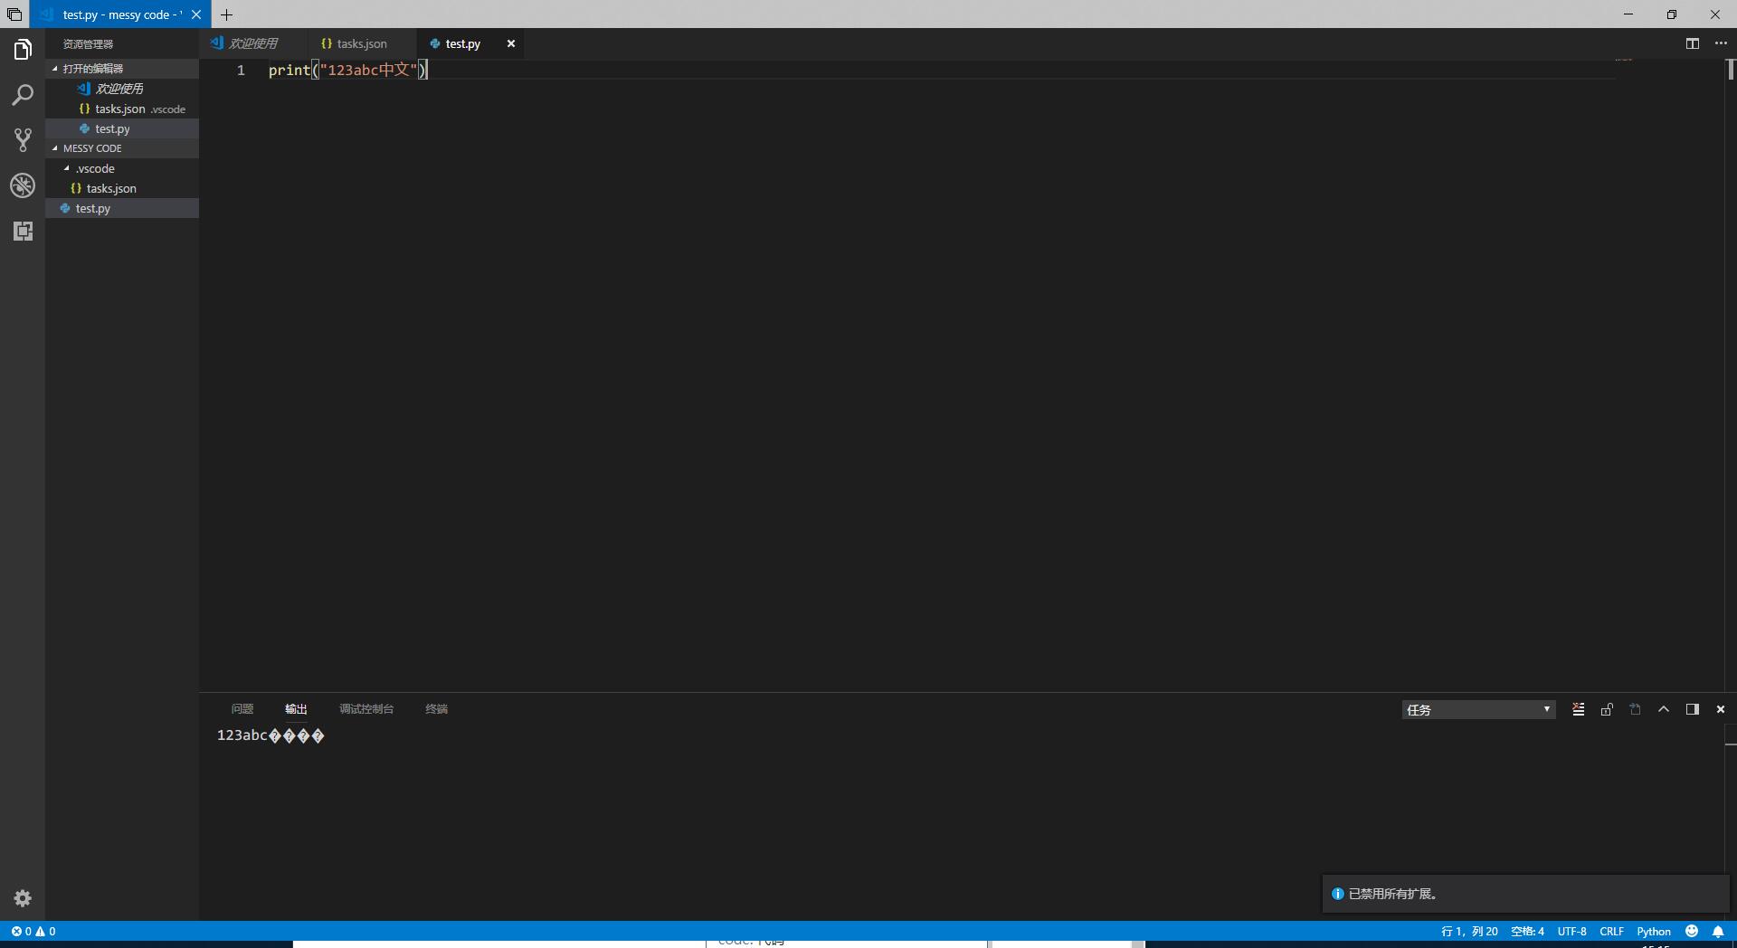Split the editor to the side
Viewport: 1737px width, 948px height.
(1693, 43)
